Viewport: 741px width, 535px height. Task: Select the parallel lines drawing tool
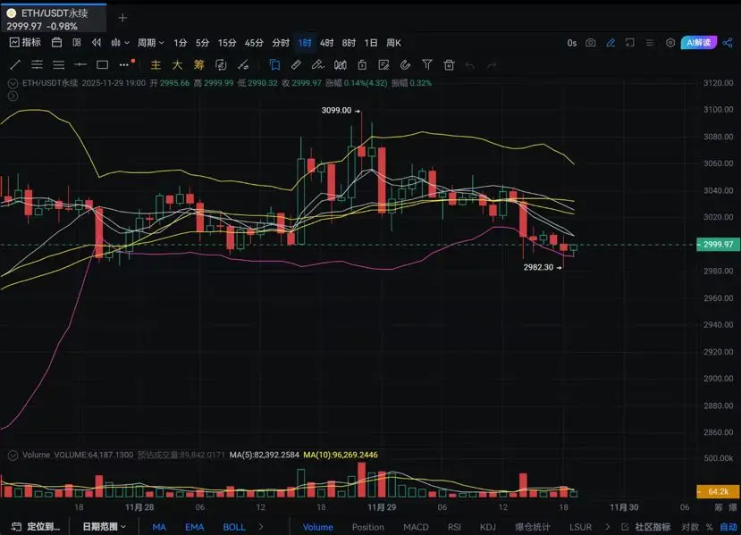[x=59, y=64]
